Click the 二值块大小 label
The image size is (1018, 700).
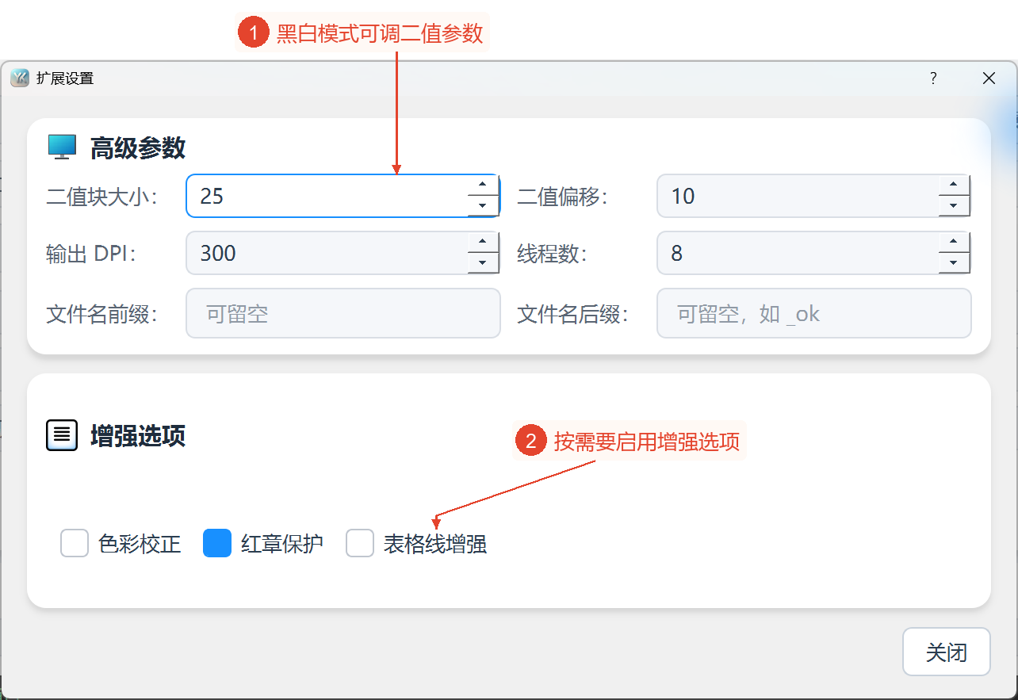101,197
